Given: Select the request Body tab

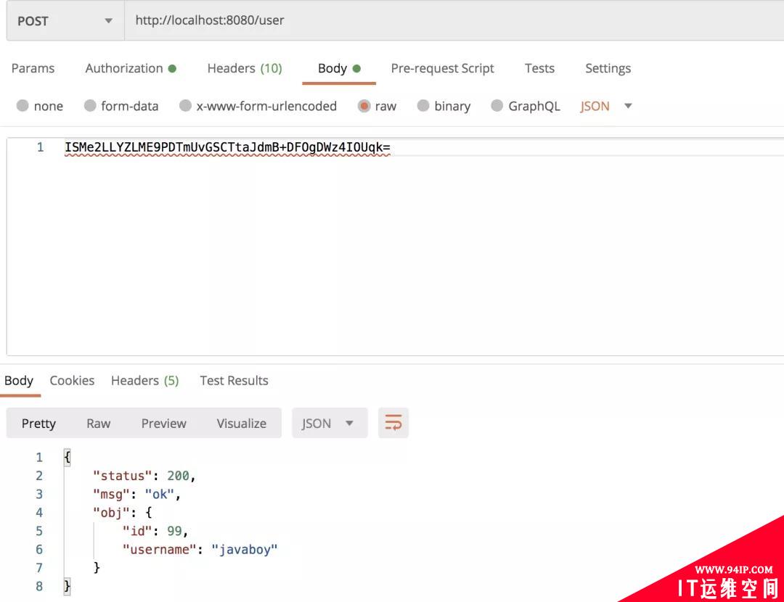Looking at the screenshot, I should [x=339, y=68].
